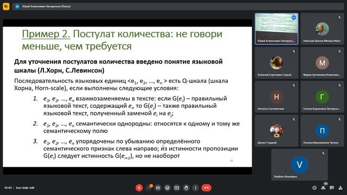Click muted mic icon on Денис Гладкий tile
This screenshot has width=347, height=195.
[x=294, y=119]
